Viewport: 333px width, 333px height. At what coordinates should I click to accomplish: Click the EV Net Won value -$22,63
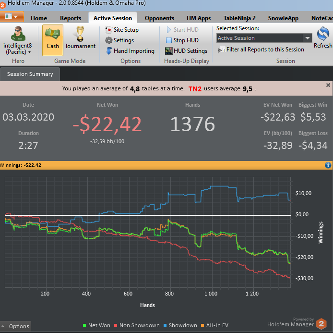278,117
